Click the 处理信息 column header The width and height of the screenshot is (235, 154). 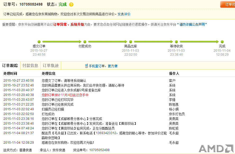pos(48,73)
